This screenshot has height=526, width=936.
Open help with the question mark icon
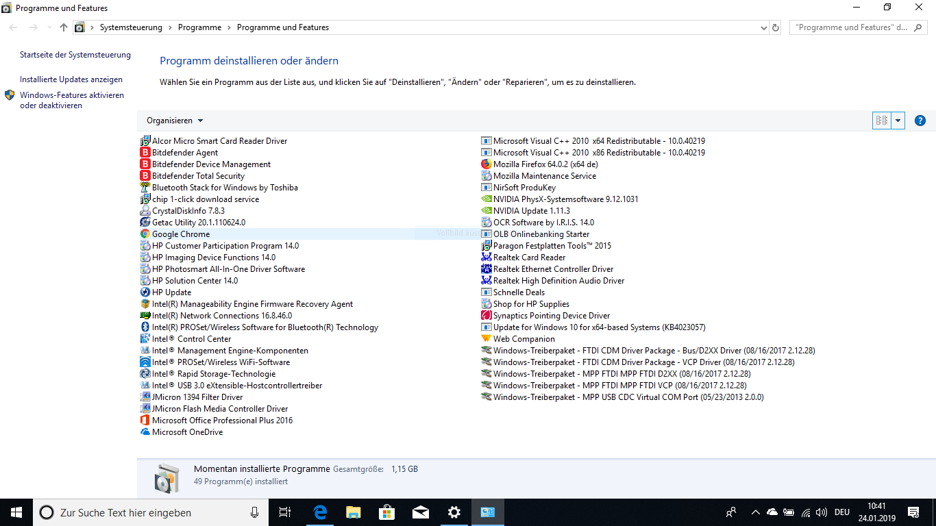[920, 121]
